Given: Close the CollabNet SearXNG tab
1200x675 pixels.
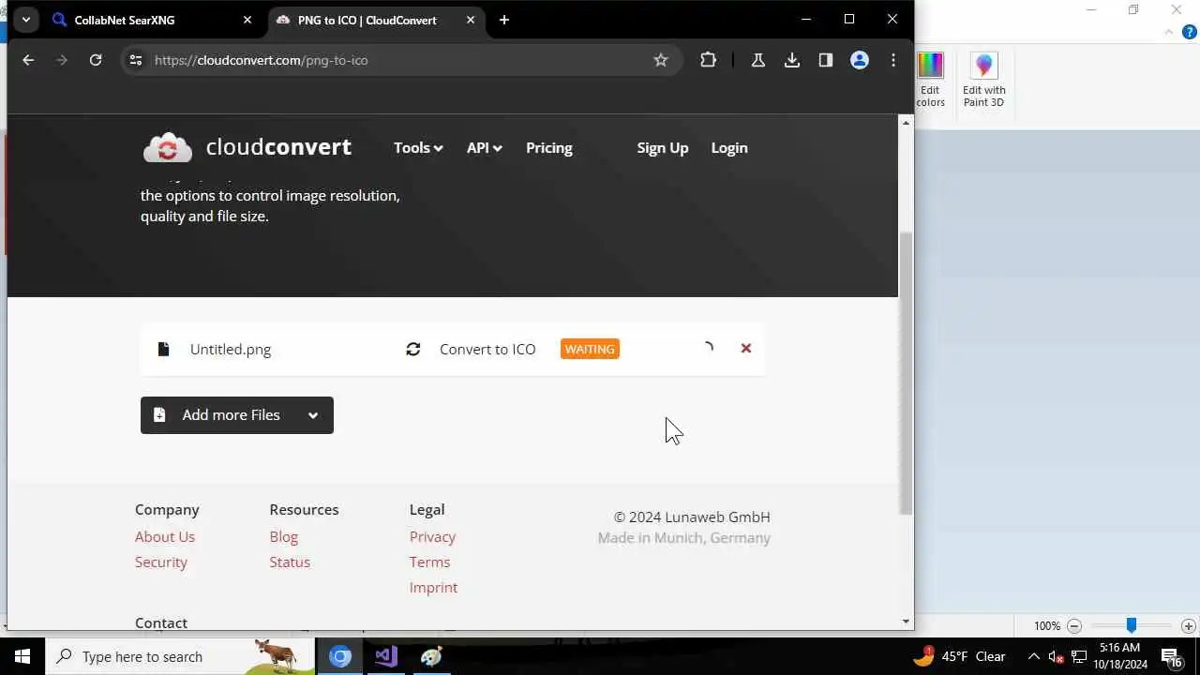Looking at the screenshot, I should (x=247, y=20).
